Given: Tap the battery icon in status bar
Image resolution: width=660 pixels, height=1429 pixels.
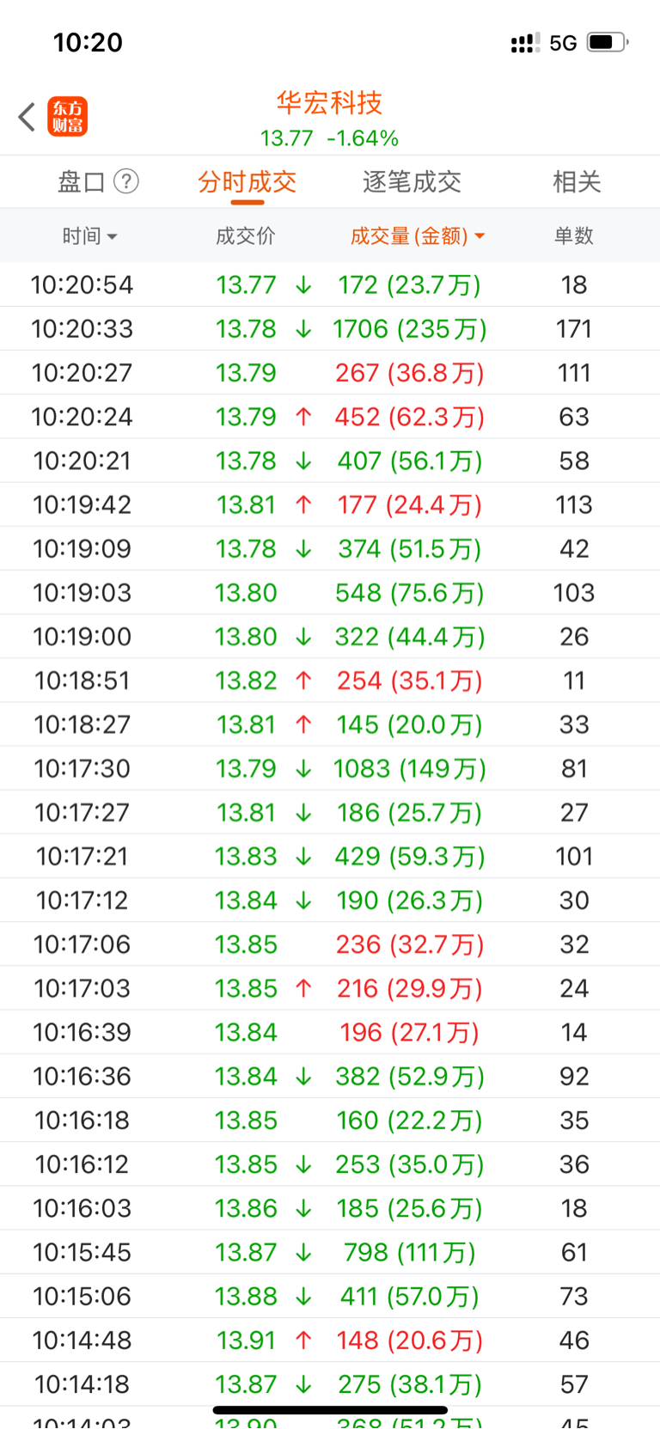Looking at the screenshot, I should tap(608, 42).
